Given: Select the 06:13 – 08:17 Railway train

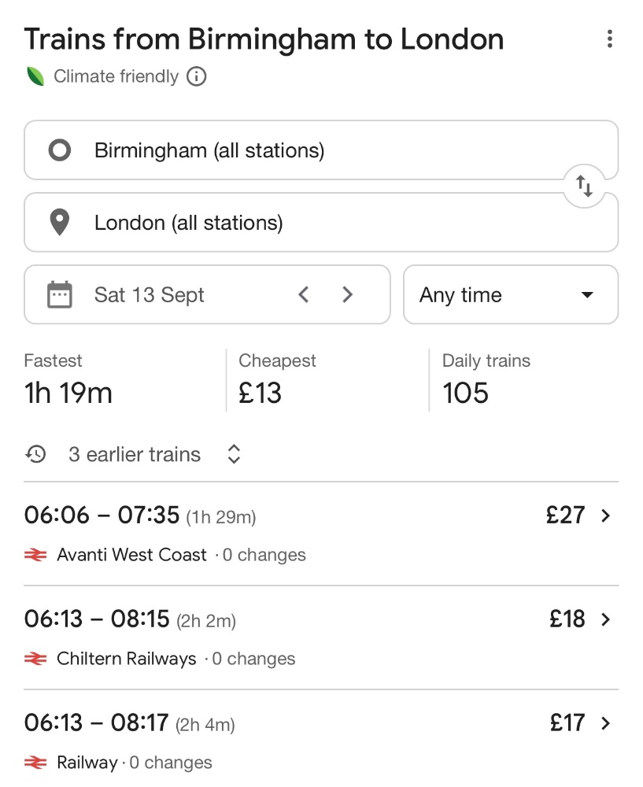Looking at the screenshot, I should (321, 739).
